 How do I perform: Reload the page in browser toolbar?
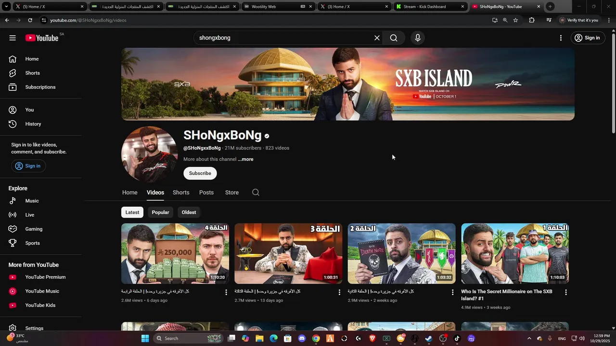pos(30,20)
